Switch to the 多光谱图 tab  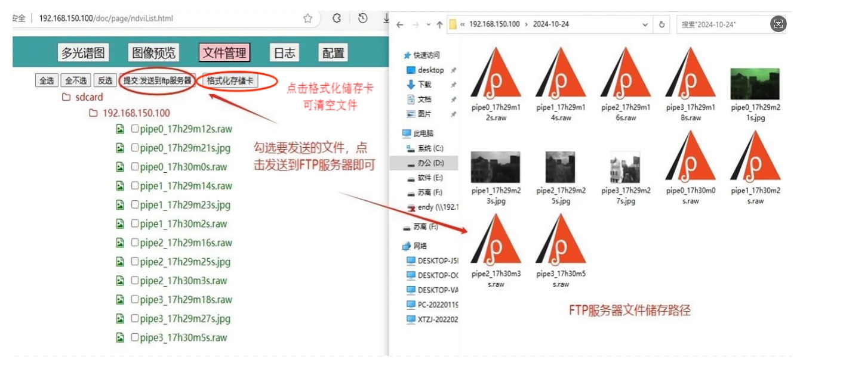click(x=83, y=53)
